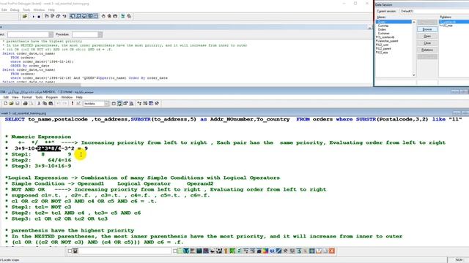Click Step Into icon in Debugger toolbar

46,16
